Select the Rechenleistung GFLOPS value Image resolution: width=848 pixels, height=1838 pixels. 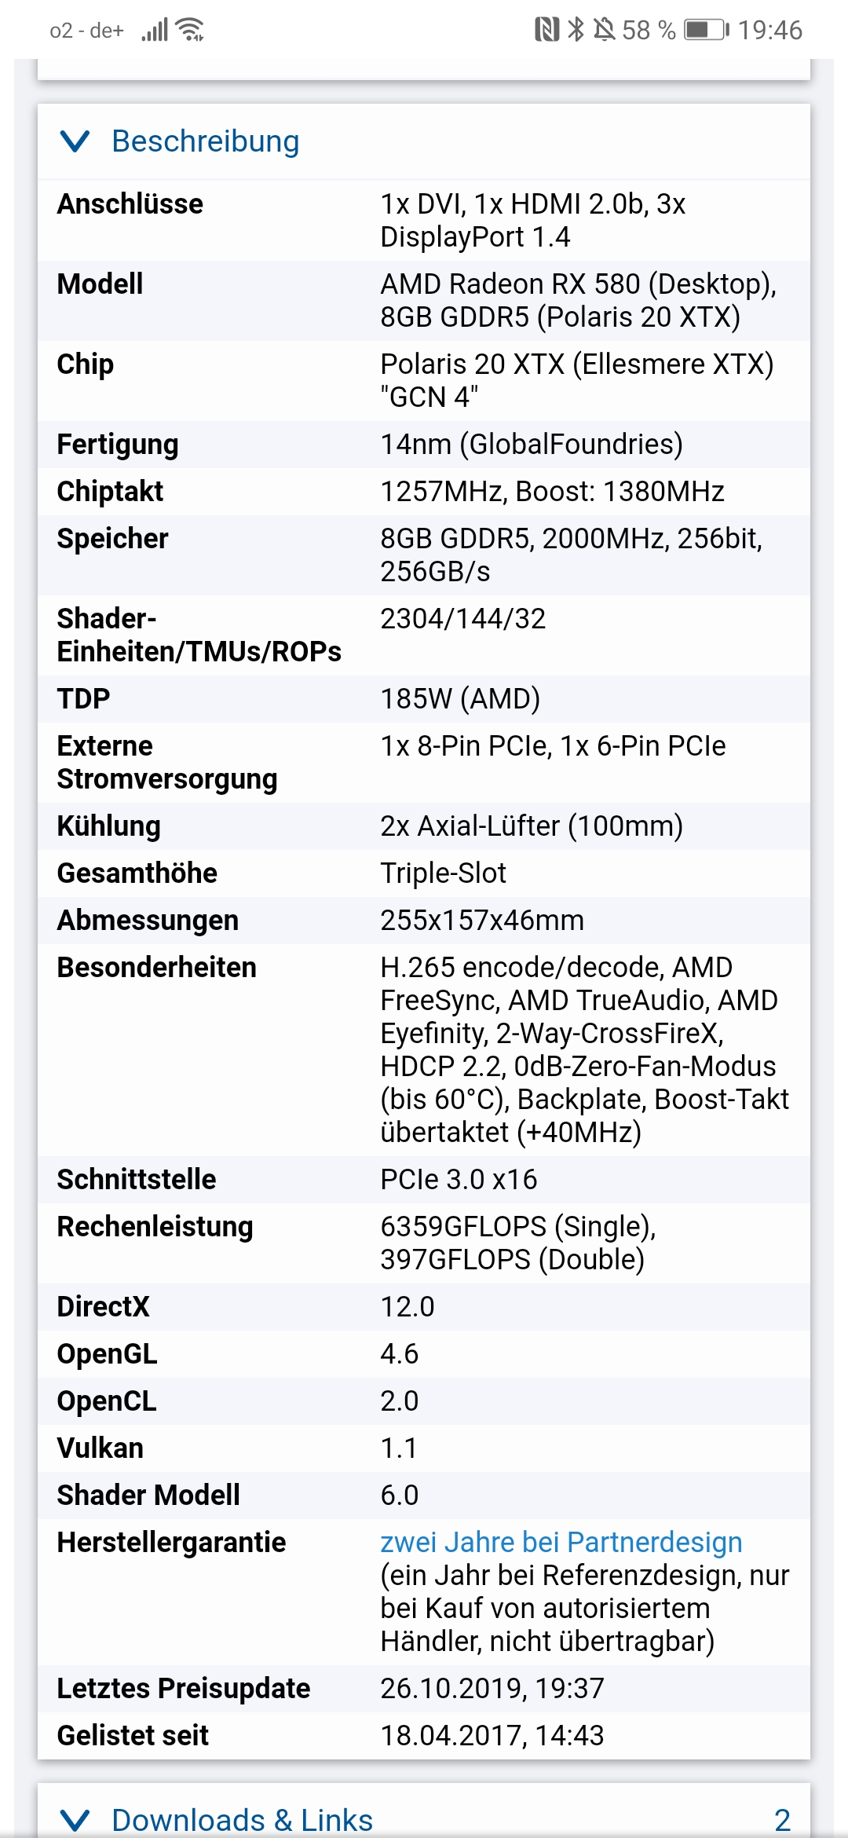pyautogui.click(x=518, y=1243)
